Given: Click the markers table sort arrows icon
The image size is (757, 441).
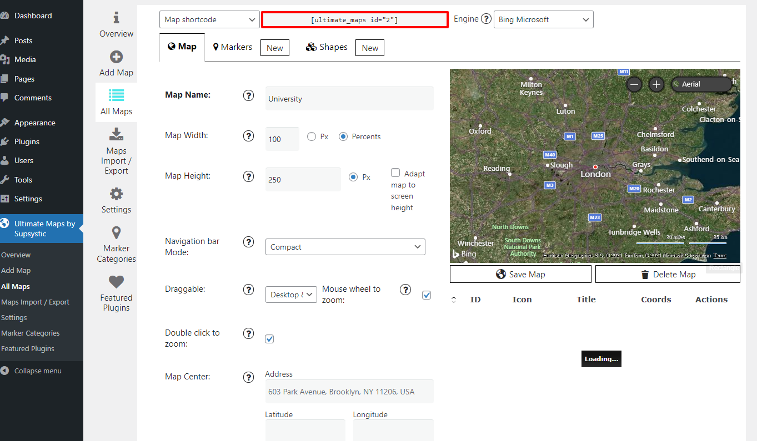Looking at the screenshot, I should pos(454,300).
